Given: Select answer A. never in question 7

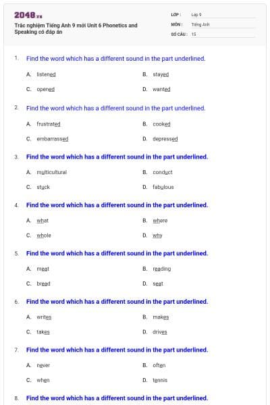Looking at the screenshot, I should coord(38,365).
